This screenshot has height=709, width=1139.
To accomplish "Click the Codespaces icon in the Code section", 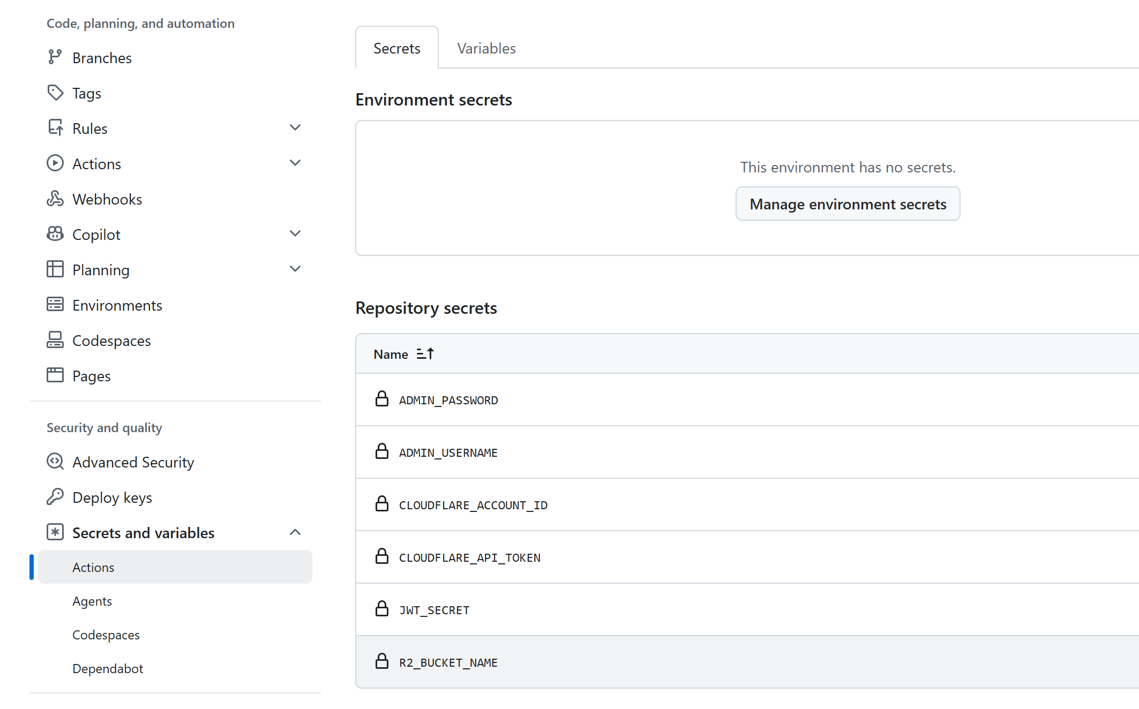I will (x=55, y=340).
